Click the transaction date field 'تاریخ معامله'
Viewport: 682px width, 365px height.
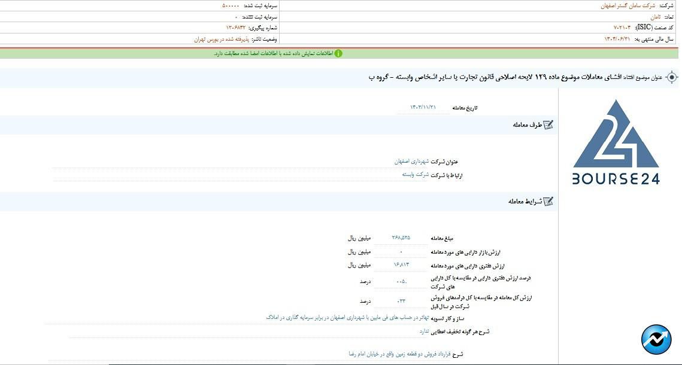(424, 107)
